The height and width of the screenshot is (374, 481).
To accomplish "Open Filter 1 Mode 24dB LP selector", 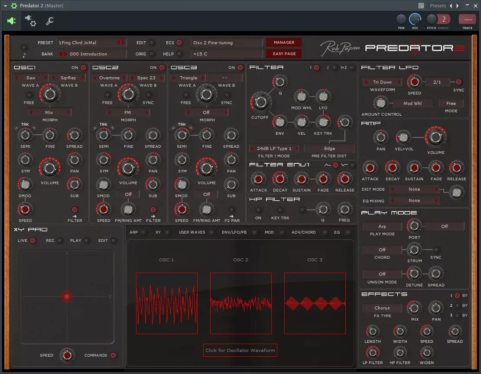I will (274, 149).
